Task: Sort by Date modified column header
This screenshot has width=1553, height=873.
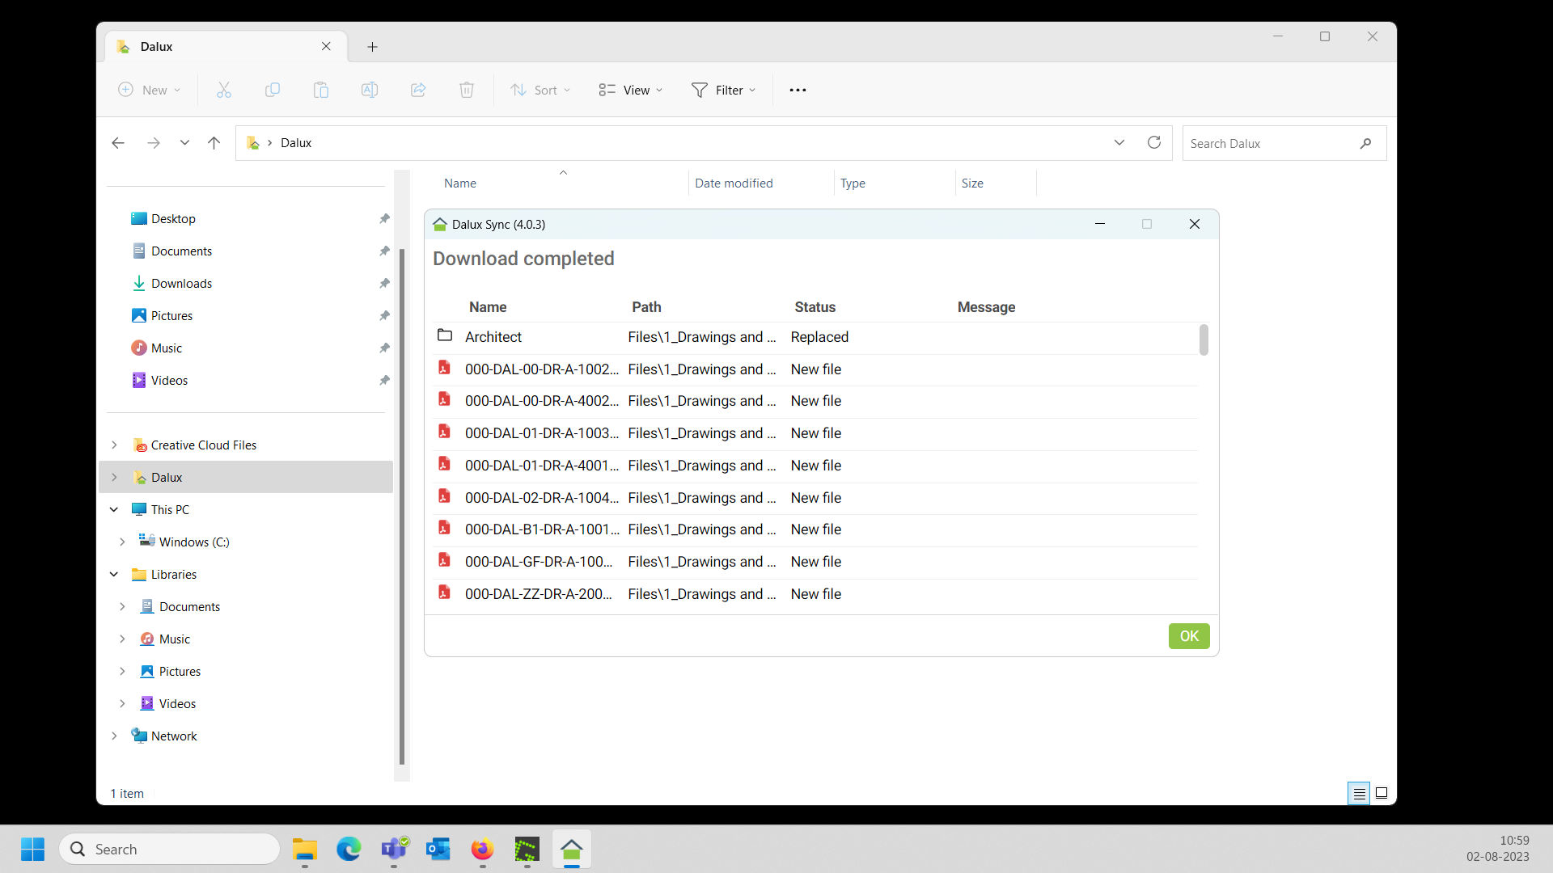Action: point(734,183)
